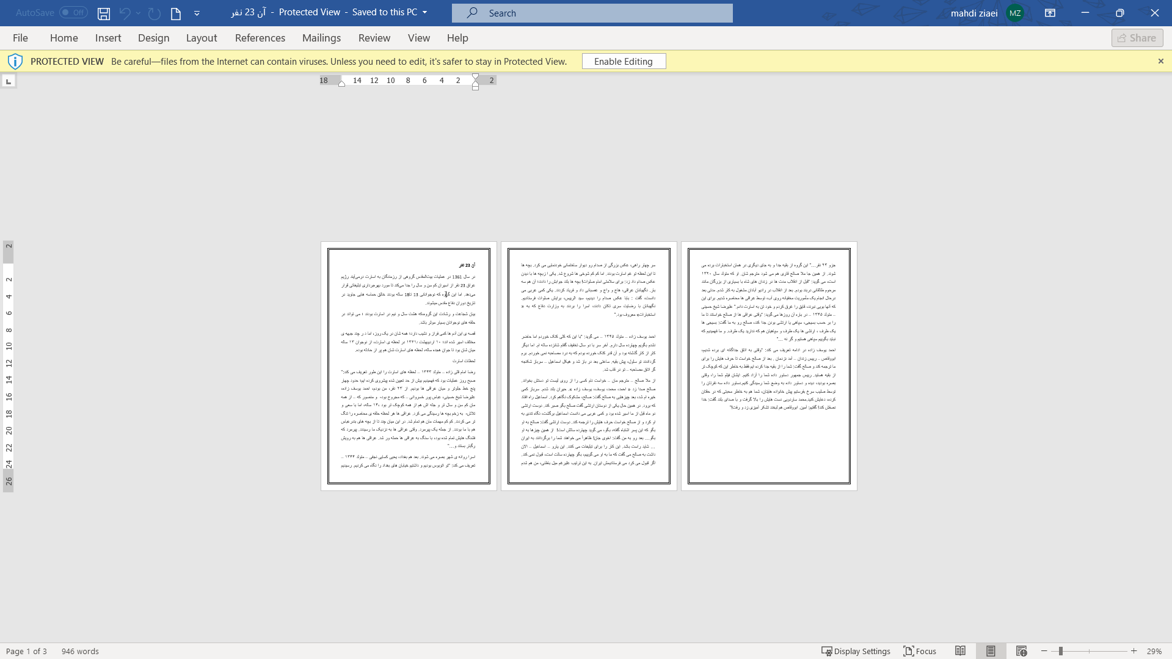The height and width of the screenshot is (659, 1172).
Task: Select the Design tab
Action: [153, 38]
